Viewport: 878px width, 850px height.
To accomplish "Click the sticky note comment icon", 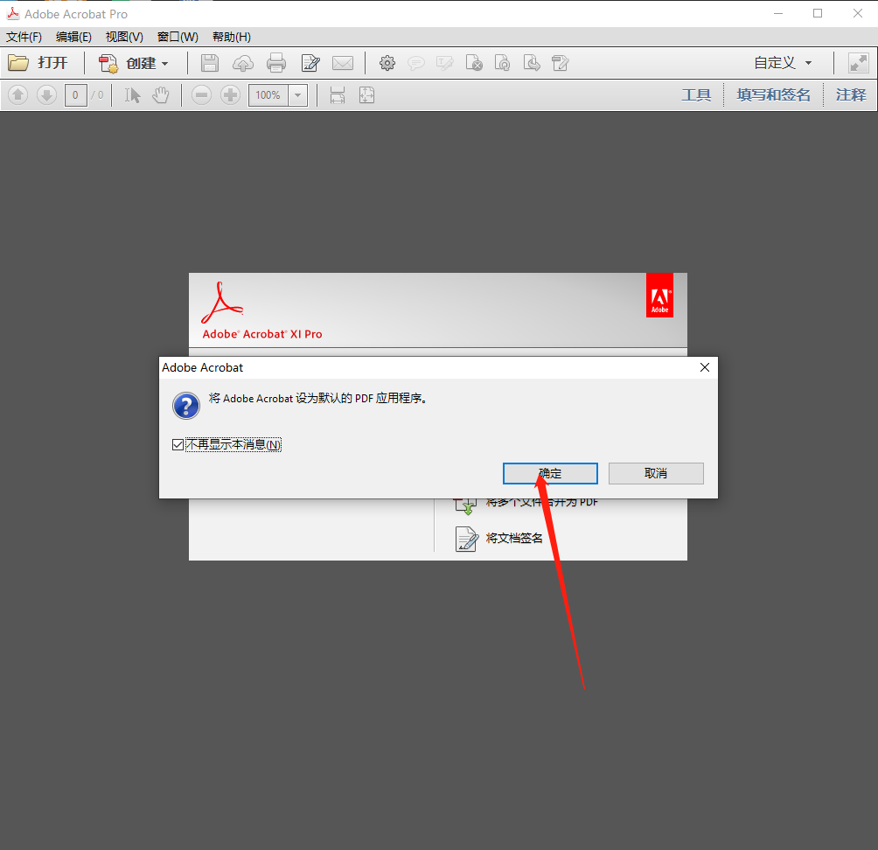I will click(x=415, y=63).
